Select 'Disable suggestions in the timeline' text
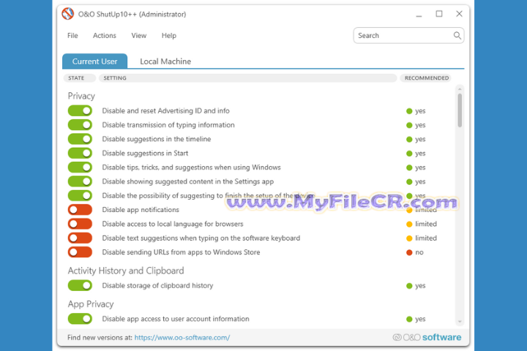 (157, 139)
